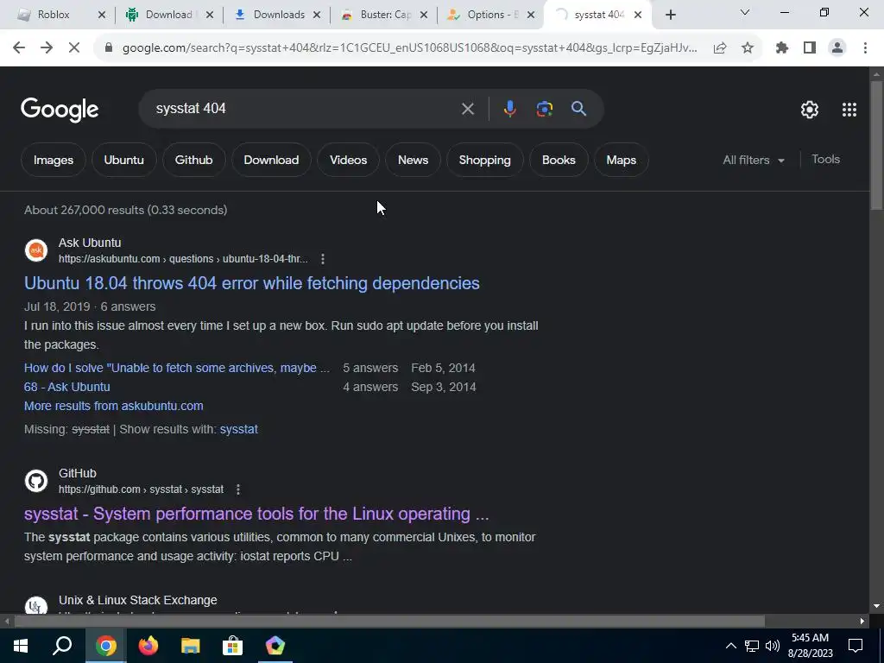Open sysstat System performance tools GitHub result

click(256, 514)
